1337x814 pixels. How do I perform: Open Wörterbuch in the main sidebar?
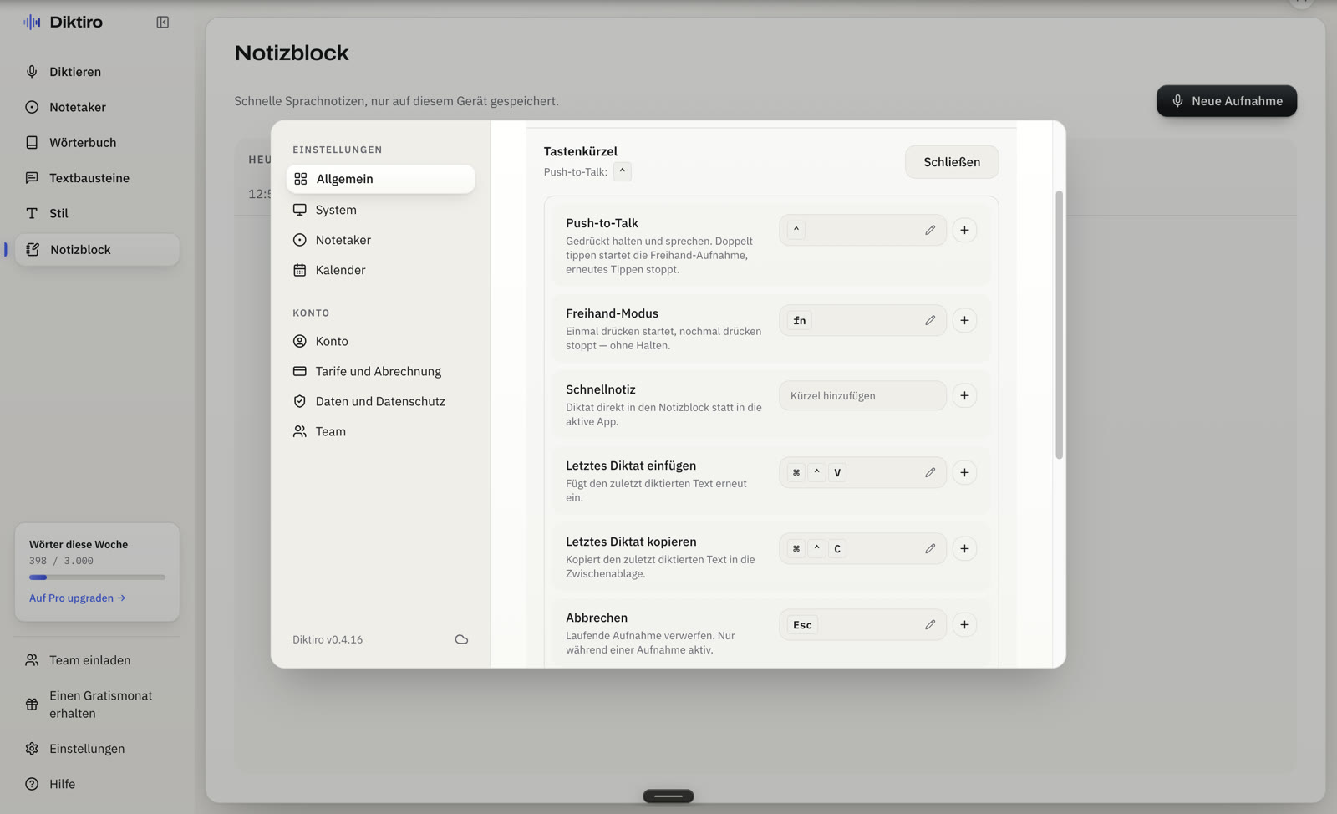(x=97, y=143)
